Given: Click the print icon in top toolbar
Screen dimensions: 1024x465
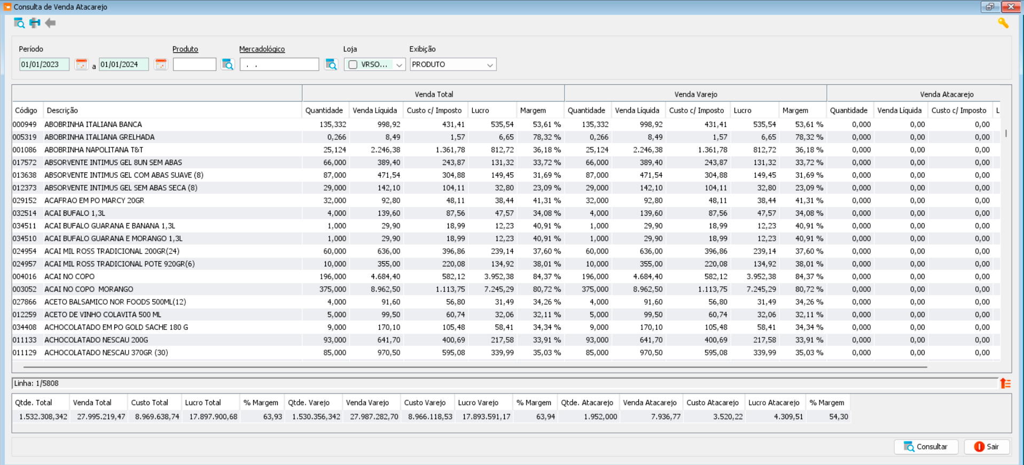Looking at the screenshot, I should (35, 23).
